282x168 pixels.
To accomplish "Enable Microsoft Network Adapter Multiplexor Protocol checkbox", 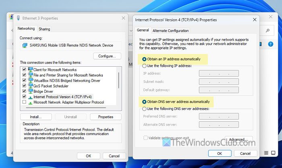I will pos(24,102).
